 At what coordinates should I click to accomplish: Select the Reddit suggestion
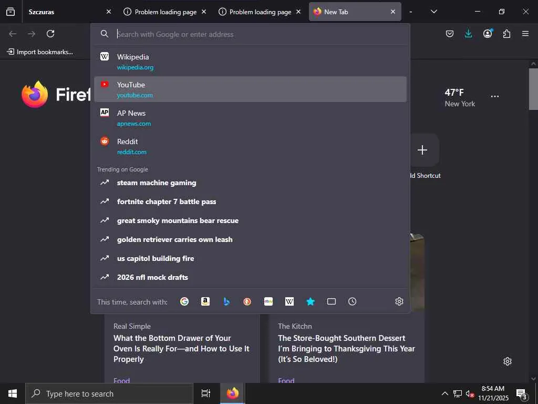tap(250, 146)
